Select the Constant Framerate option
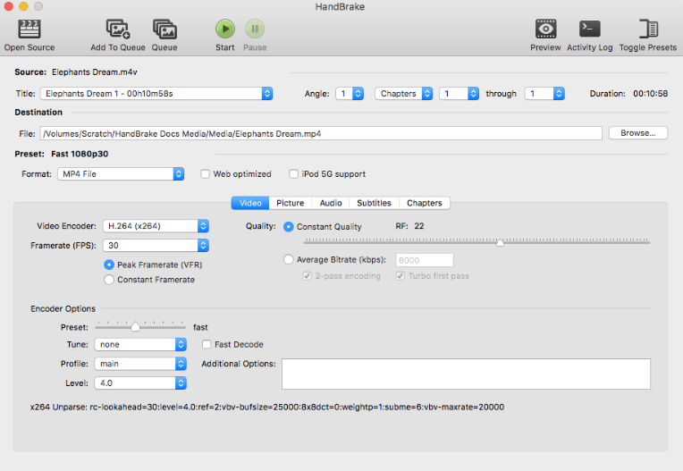 pos(109,280)
